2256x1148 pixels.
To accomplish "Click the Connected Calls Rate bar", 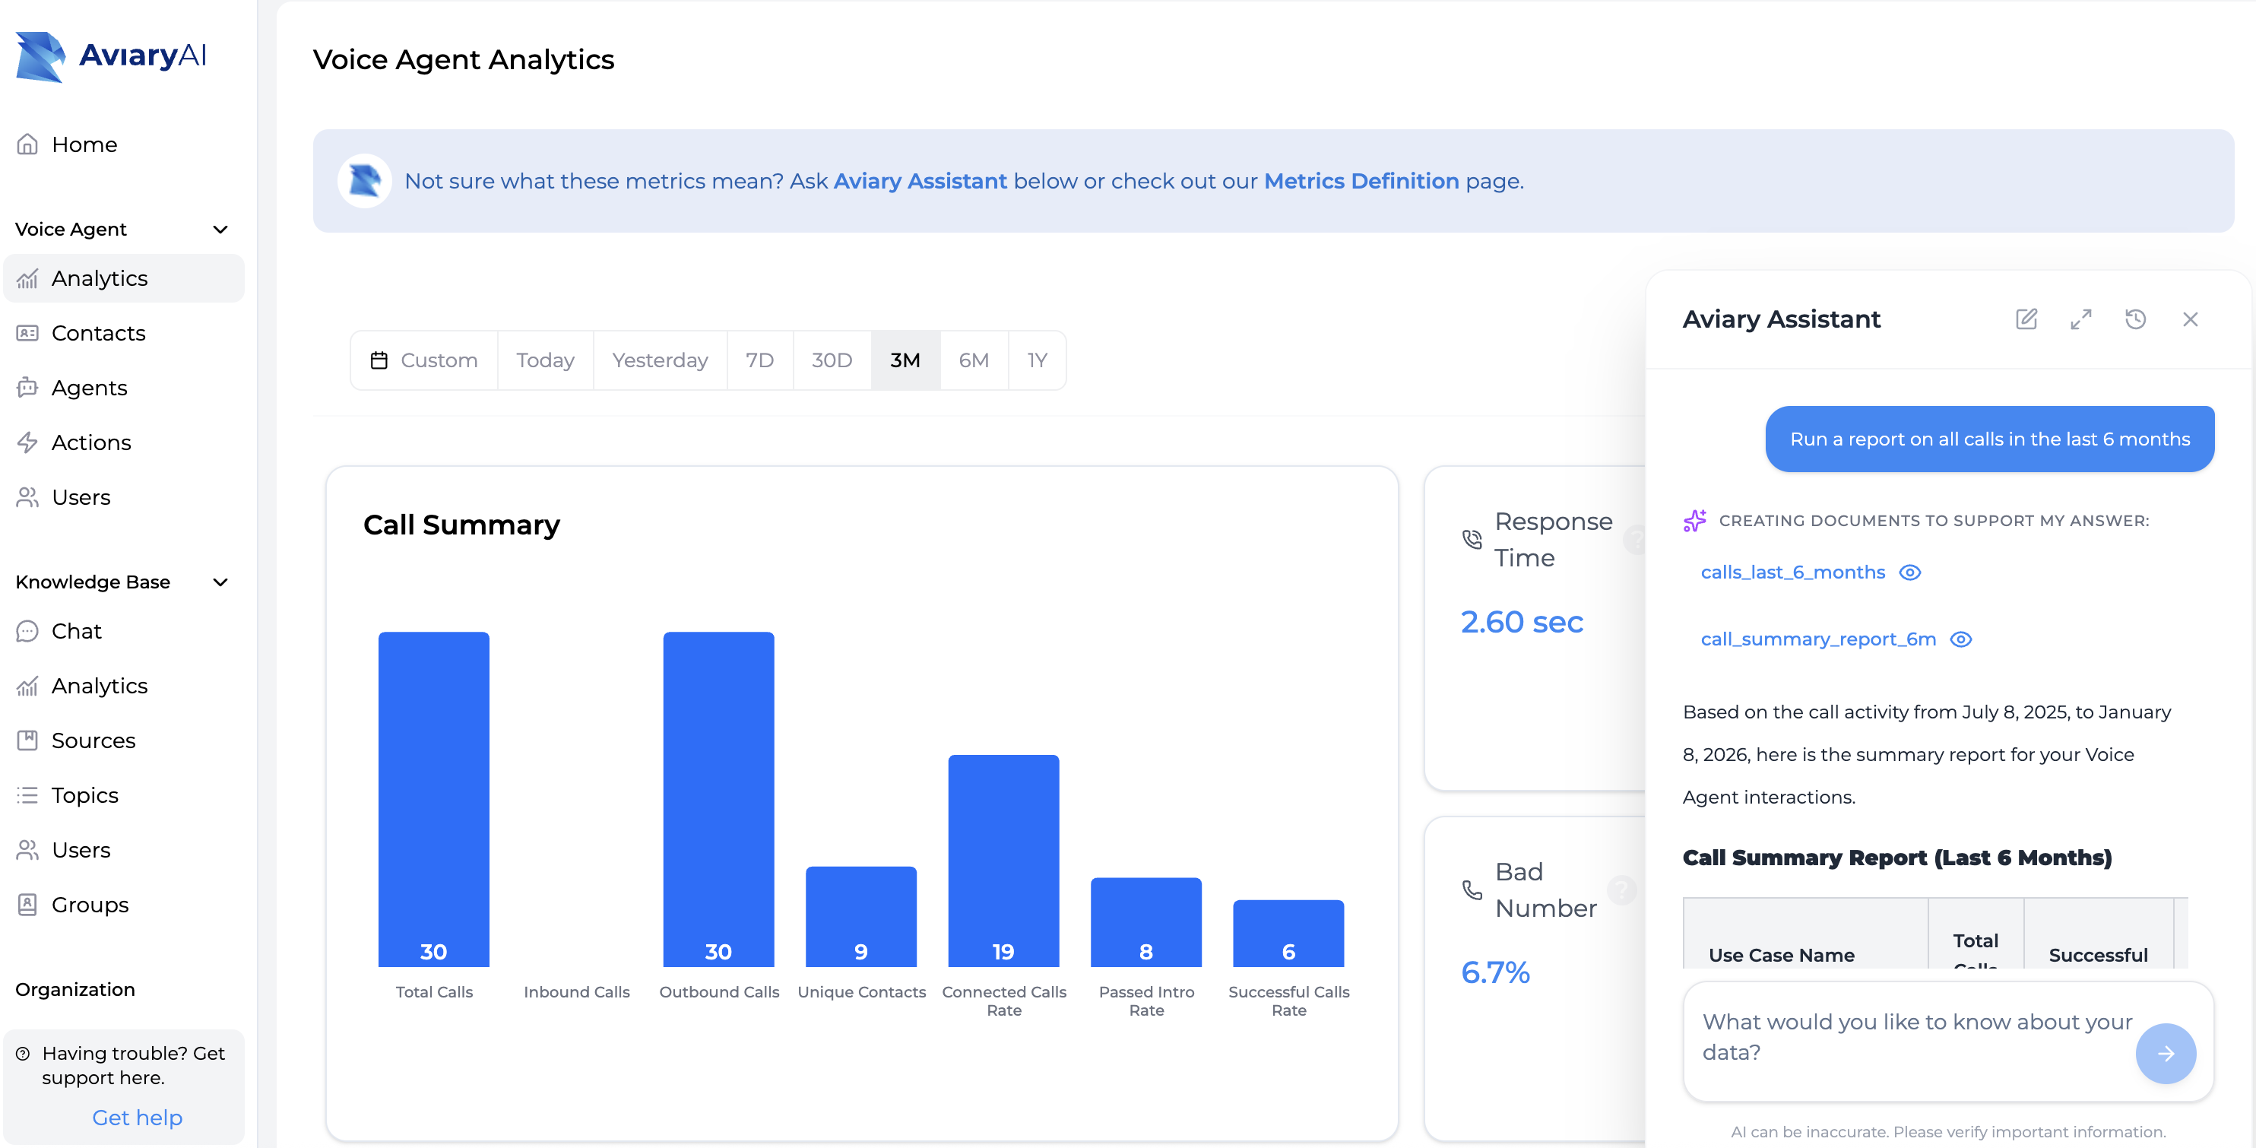I will point(1003,858).
